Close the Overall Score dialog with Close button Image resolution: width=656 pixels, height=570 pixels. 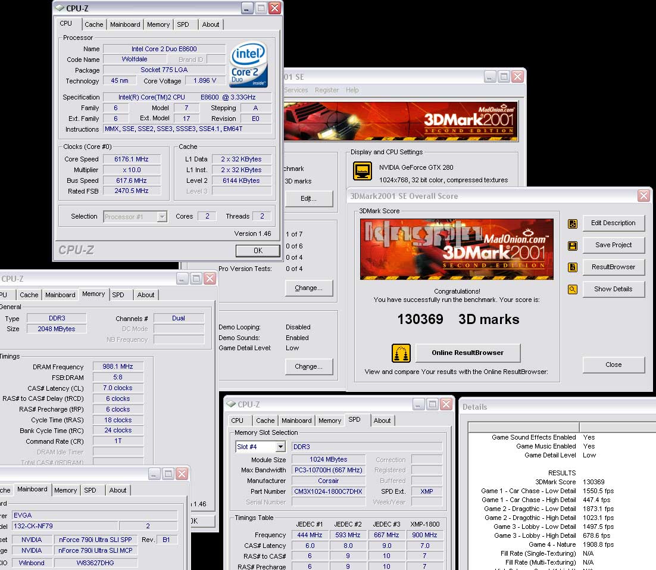click(x=613, y=365)
